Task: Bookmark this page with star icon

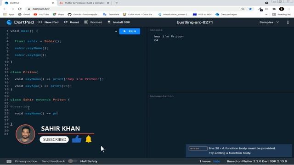Action: [x=250, y=9]
